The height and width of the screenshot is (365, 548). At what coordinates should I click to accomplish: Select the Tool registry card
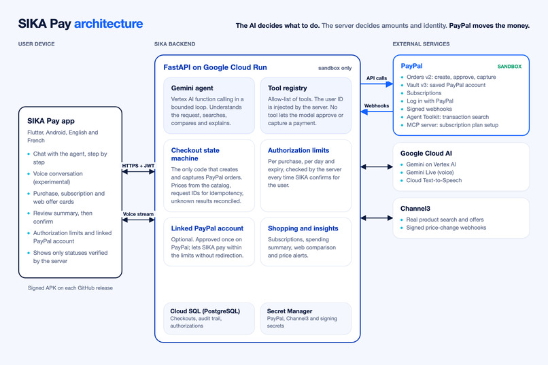(x=306, y=105)
